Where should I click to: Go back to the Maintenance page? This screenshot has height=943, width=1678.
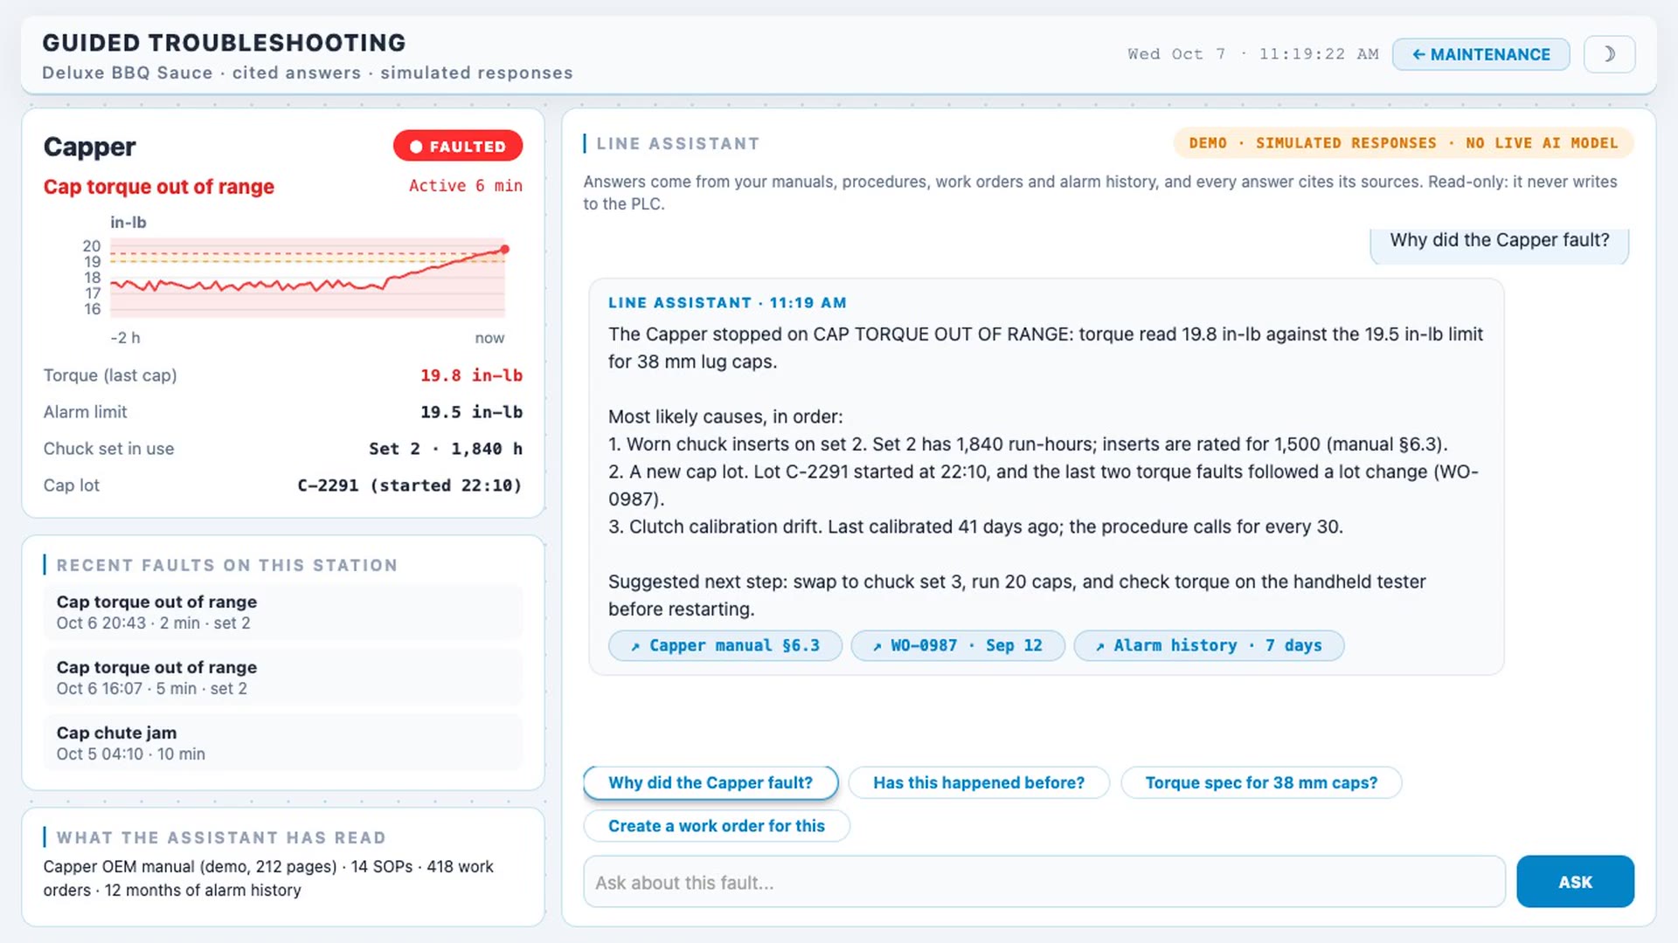(1480, 54)
